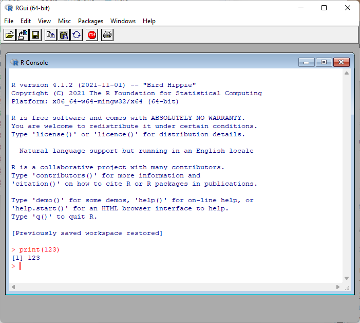Click the Load workspace toolbar icon
Screen dimensions: 360x323
coord(23,35)
